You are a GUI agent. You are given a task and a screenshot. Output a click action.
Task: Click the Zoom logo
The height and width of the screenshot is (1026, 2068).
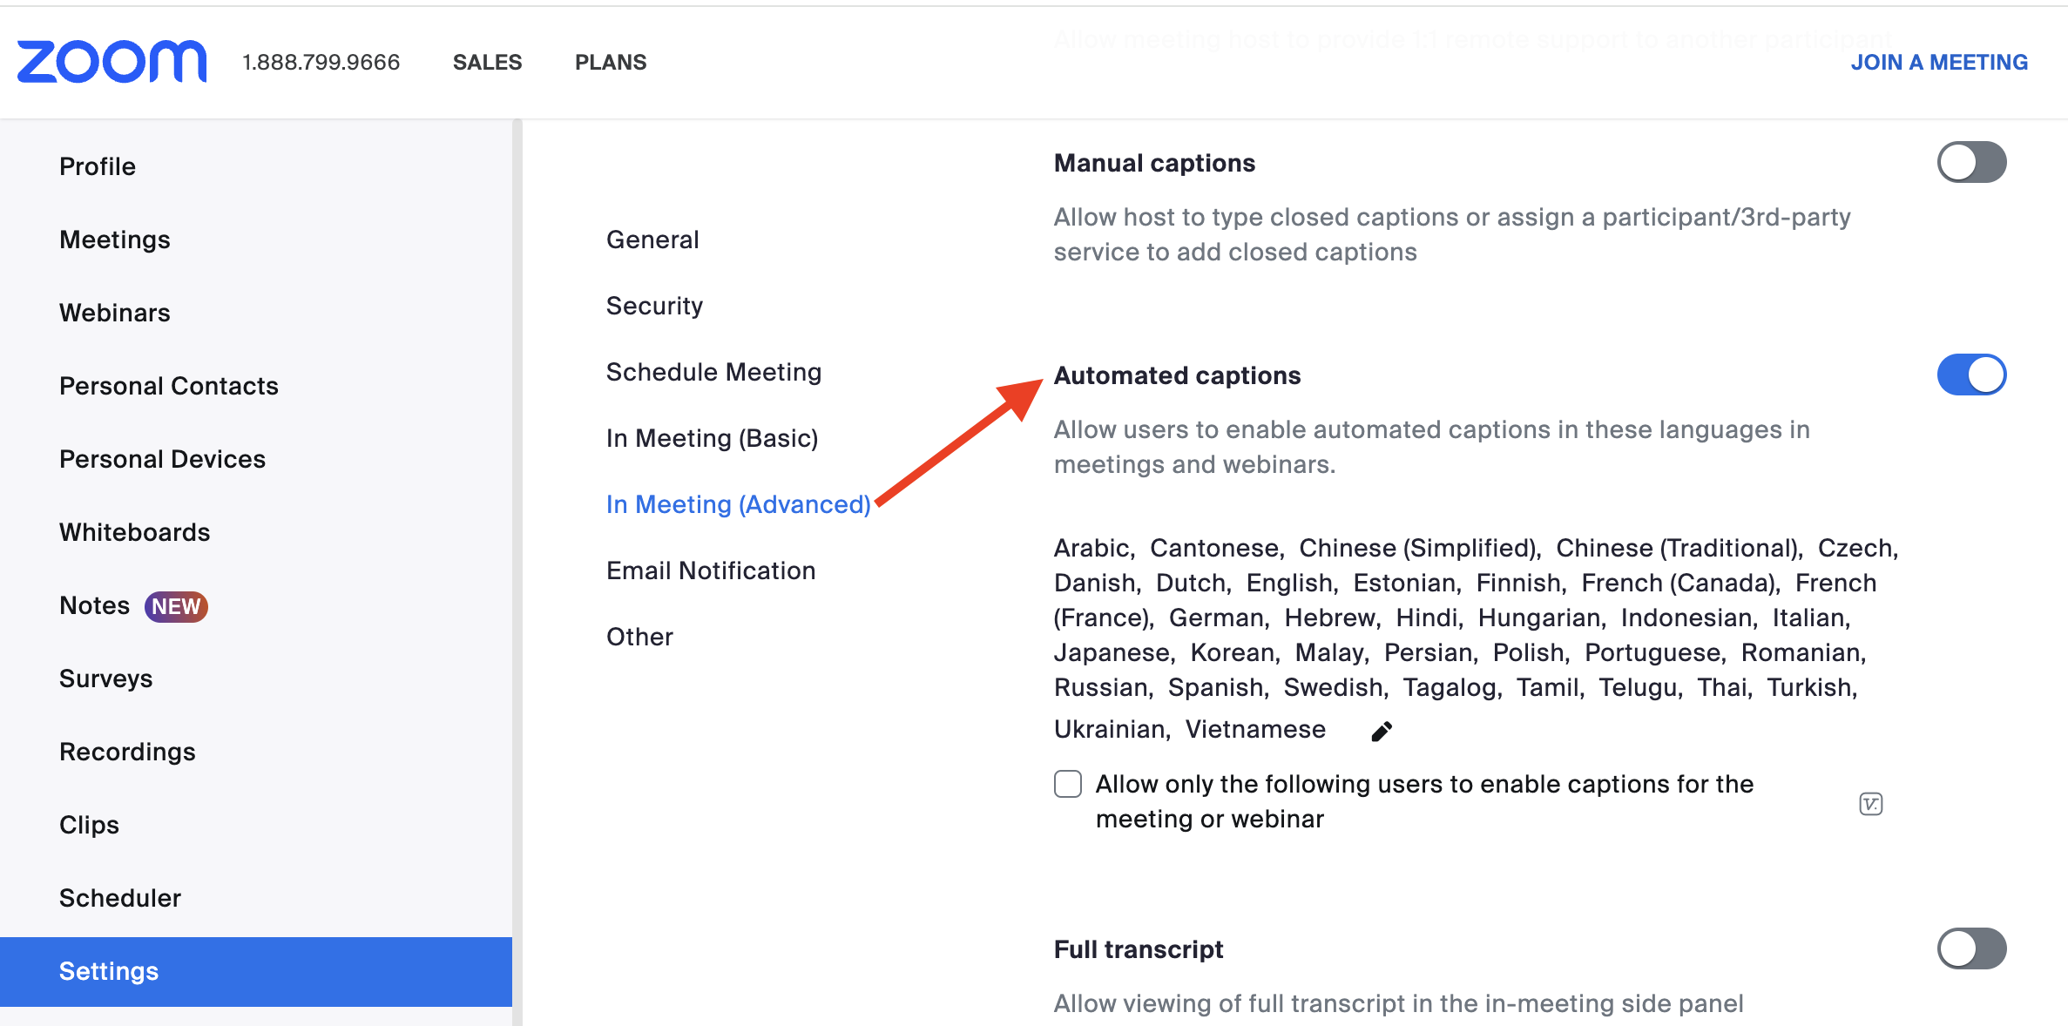tap(112, 62)
